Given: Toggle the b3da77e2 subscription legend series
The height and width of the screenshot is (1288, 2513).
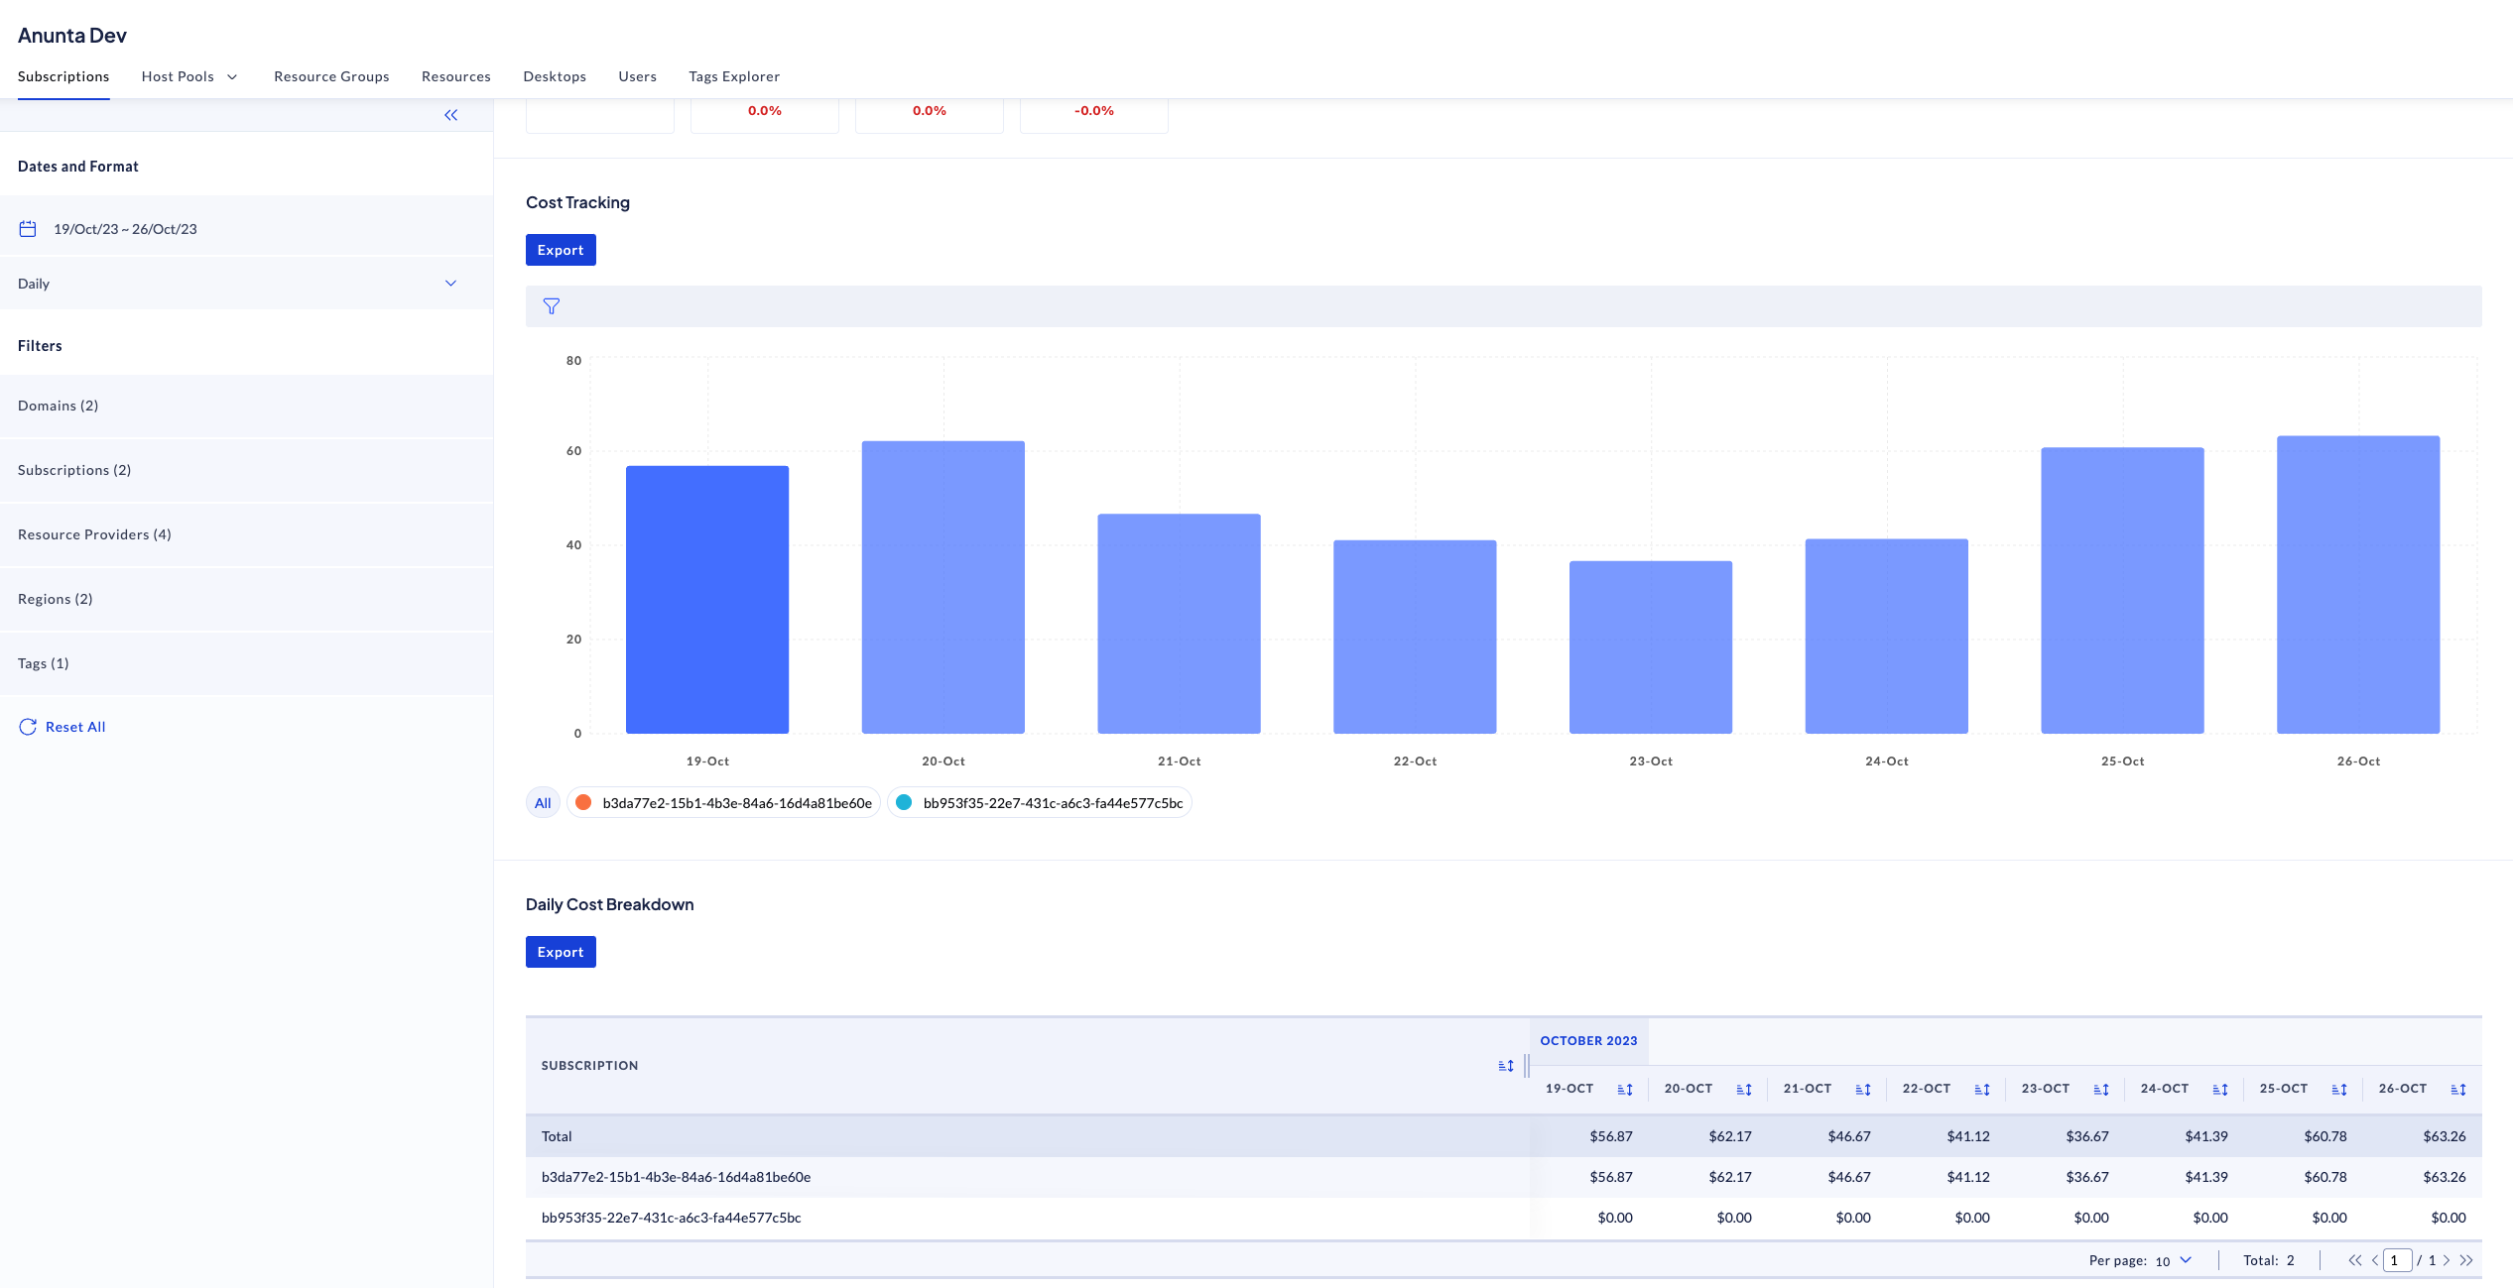Looking at the screenshot, I should [724, 803].
